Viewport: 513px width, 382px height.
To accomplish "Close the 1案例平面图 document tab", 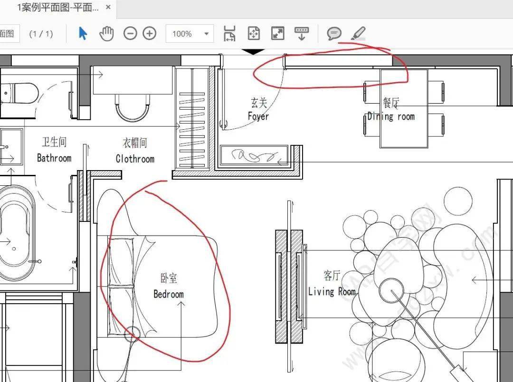I will tap(108, 7).
